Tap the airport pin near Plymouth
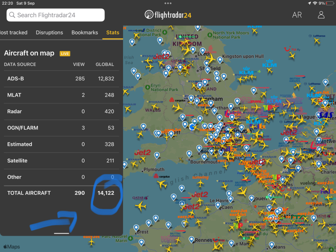The height and width of the screenshot is (252, 336). coord(157,155)
